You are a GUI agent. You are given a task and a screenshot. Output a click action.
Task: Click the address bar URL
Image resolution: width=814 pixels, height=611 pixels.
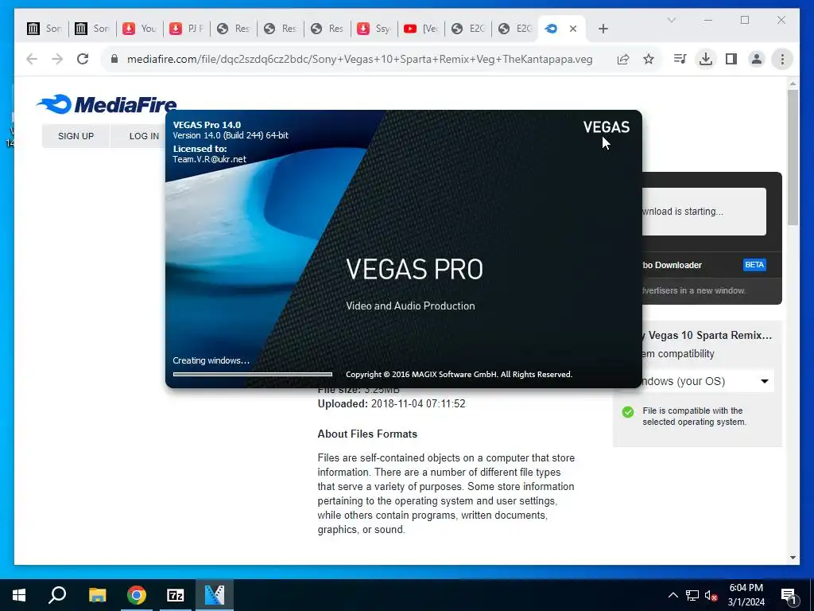pyautogui.click(x=359, y=59)
